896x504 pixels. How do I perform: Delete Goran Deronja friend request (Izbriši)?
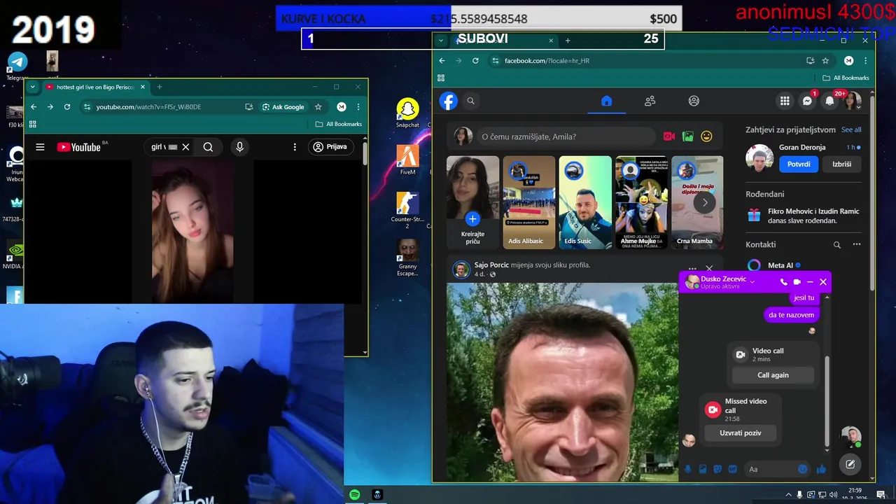[x=842, y=164]
